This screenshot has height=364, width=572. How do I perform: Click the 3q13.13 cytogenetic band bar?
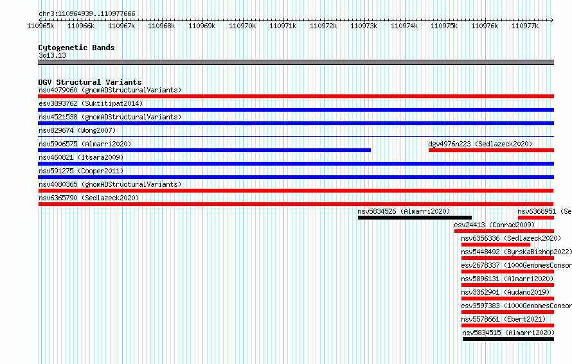click(x=296, y=62)
